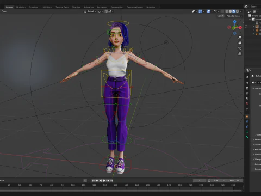Open the Object properties tab
The image size is (261, 196).
[247, 117]
